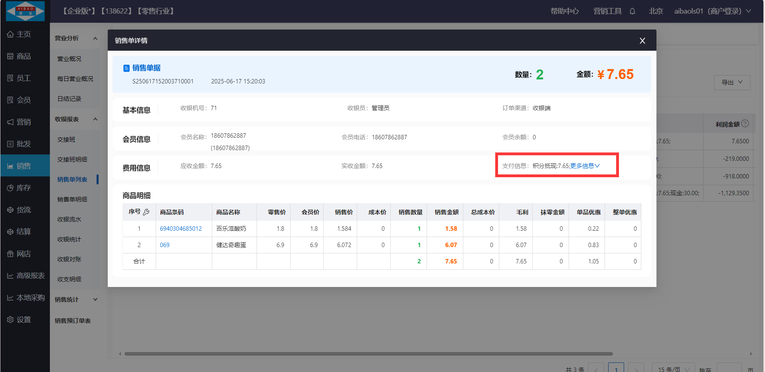Screen dimensions: 765x372
Task: Open the aibaols01 account dropdown
Action: pos(712,11)
